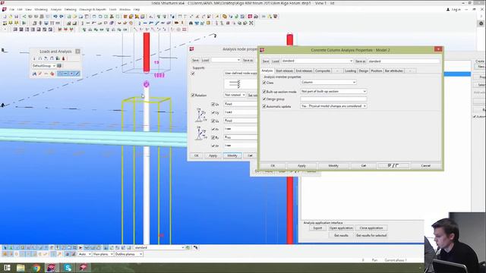Toggle the Ry support checkbox
The width and height of the screenshot is (486, 273).
click(x=213, y=137)
